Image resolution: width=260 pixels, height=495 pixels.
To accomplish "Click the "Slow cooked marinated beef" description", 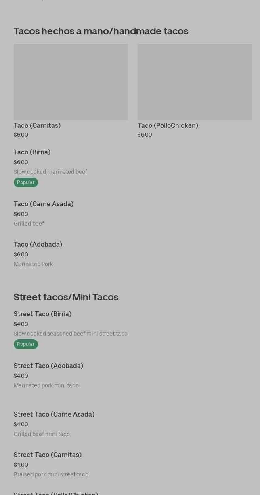I will 50,172.
